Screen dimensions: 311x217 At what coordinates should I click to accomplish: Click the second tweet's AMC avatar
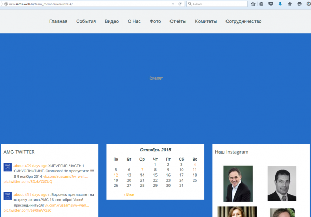coord(8,196)
